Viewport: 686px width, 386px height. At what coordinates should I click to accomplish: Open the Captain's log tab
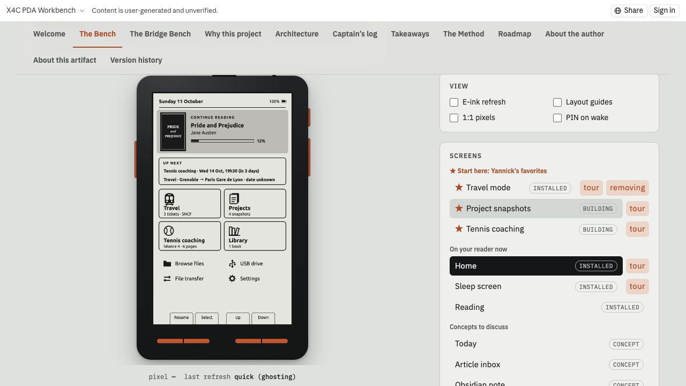coord(355,34)
